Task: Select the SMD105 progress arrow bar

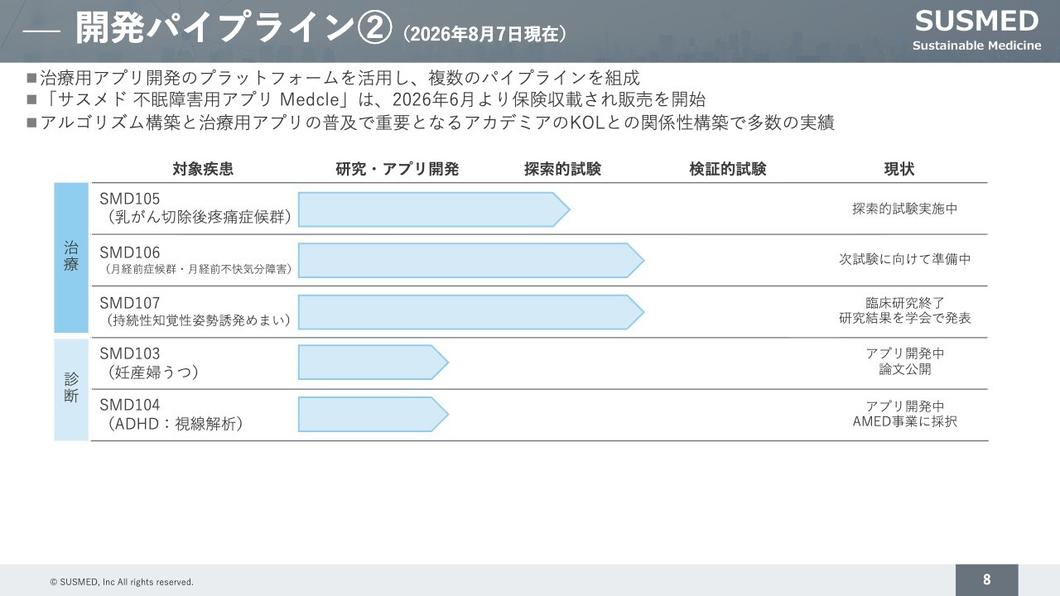Action: pos(434,209)
